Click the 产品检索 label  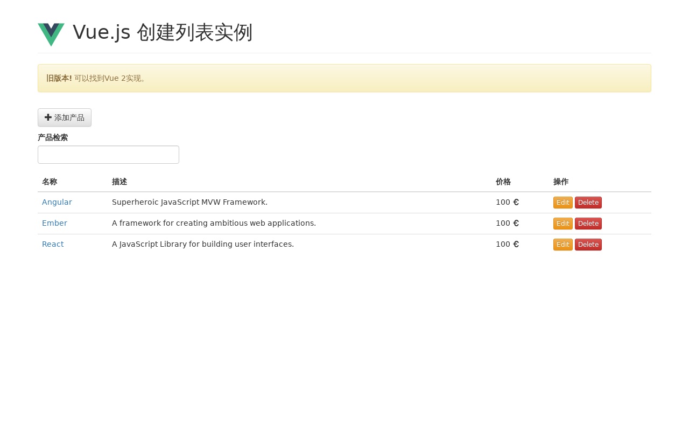tap(53, 137)
